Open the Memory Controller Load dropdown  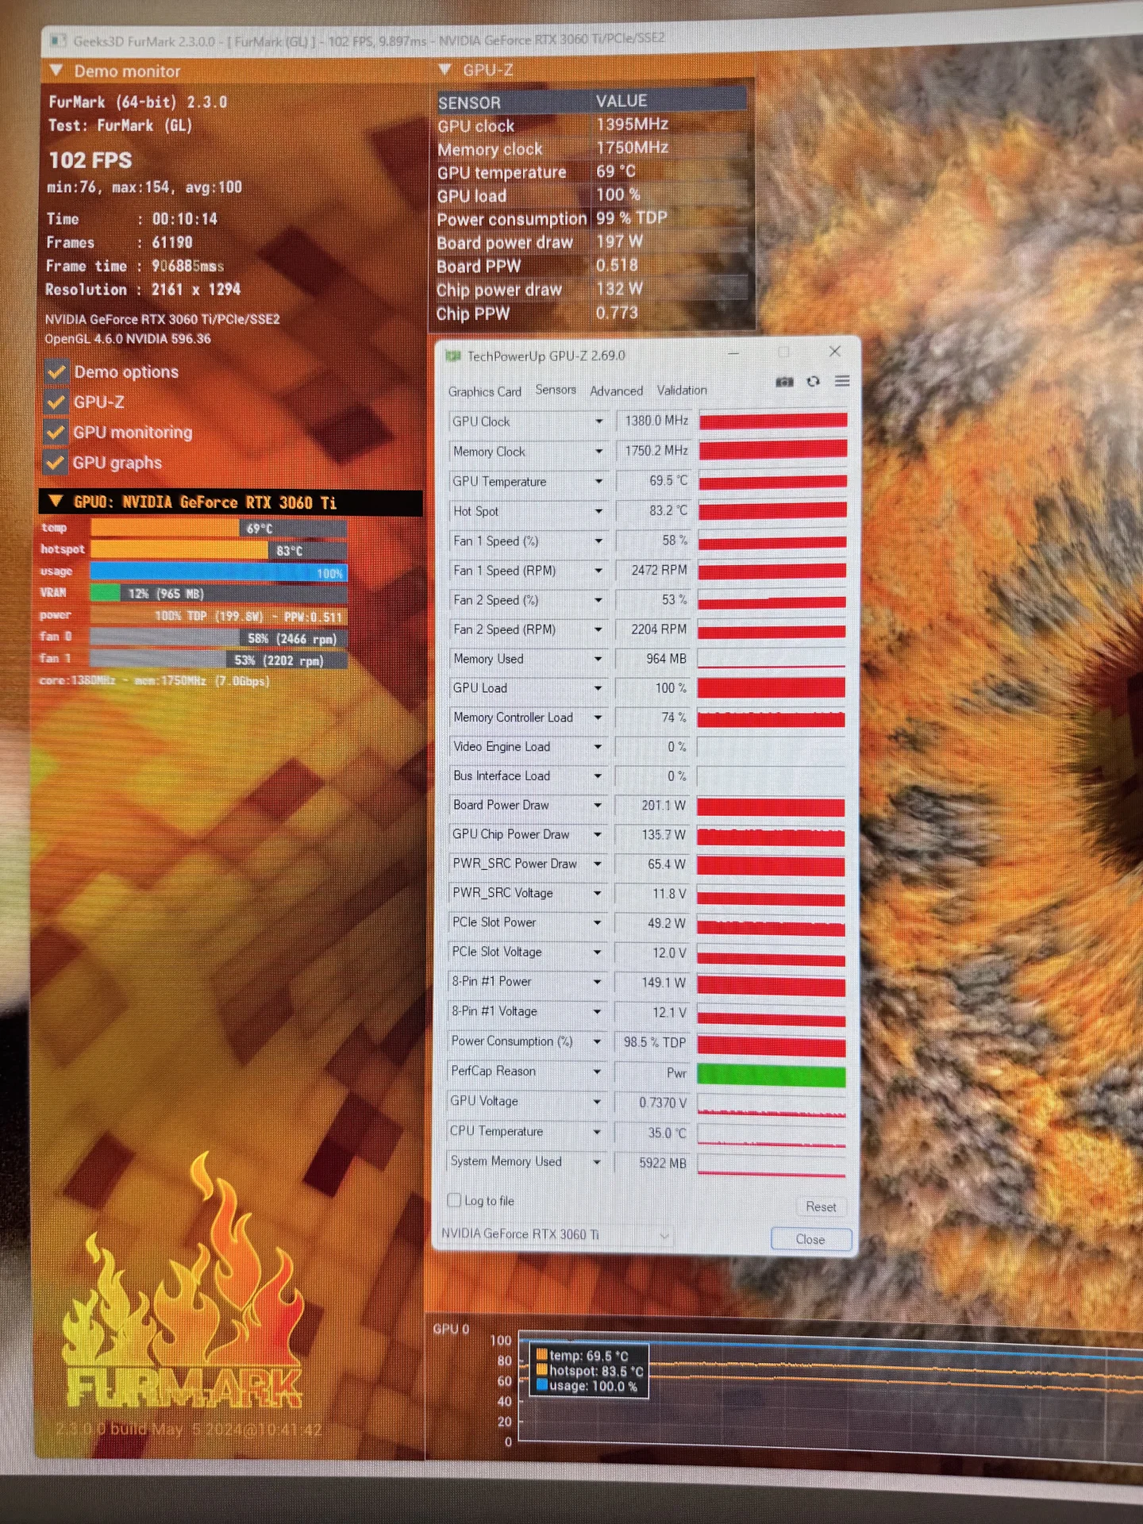[598, 718]
